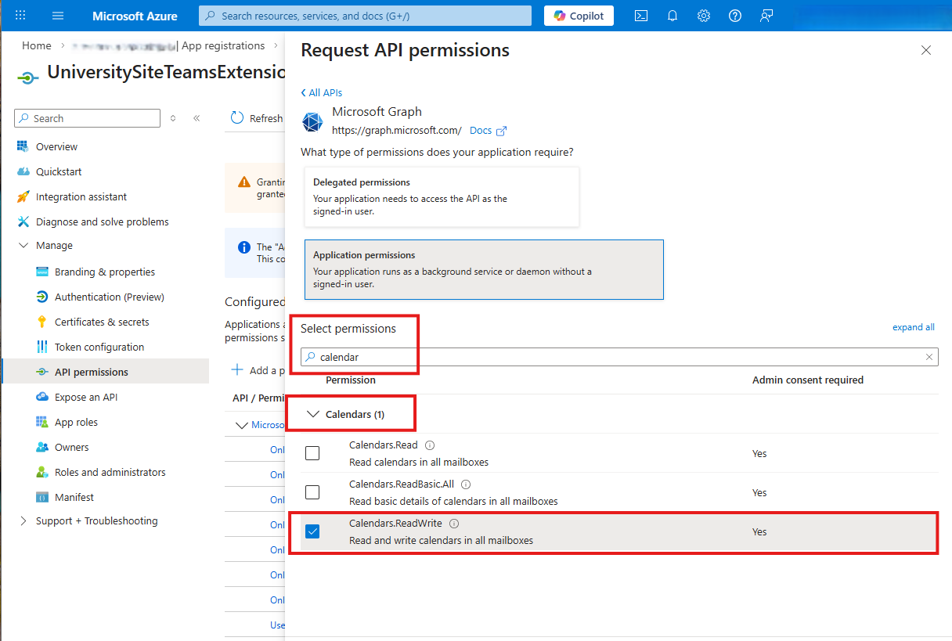Show info for Calendars.ReadWrite

pos(454,524)
